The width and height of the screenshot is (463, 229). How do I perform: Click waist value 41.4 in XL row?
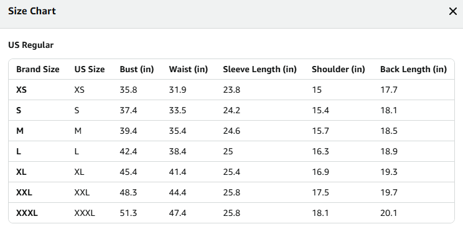[x=177, y=172]
